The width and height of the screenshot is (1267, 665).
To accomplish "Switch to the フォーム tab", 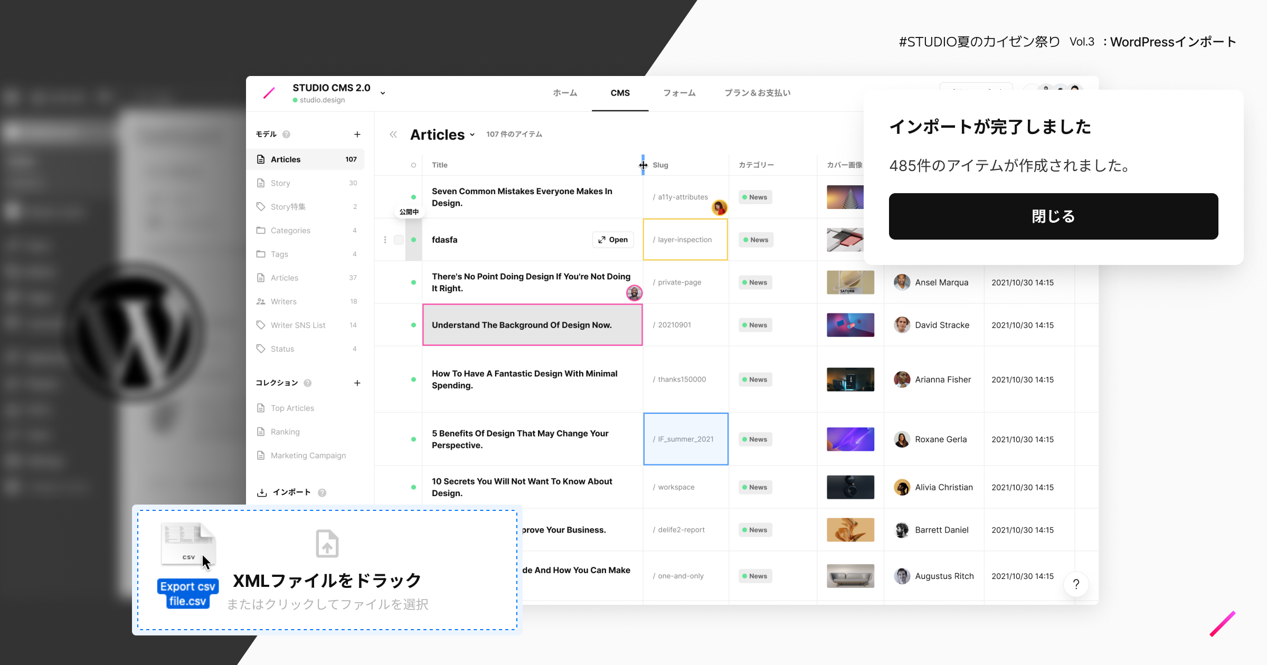I will coord(679,93).
